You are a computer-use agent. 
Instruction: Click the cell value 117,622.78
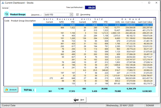click(130, 46)
